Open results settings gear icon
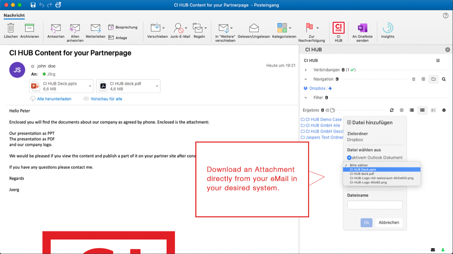The height and width of the screenshot is (254, 453). click(444, 110)
